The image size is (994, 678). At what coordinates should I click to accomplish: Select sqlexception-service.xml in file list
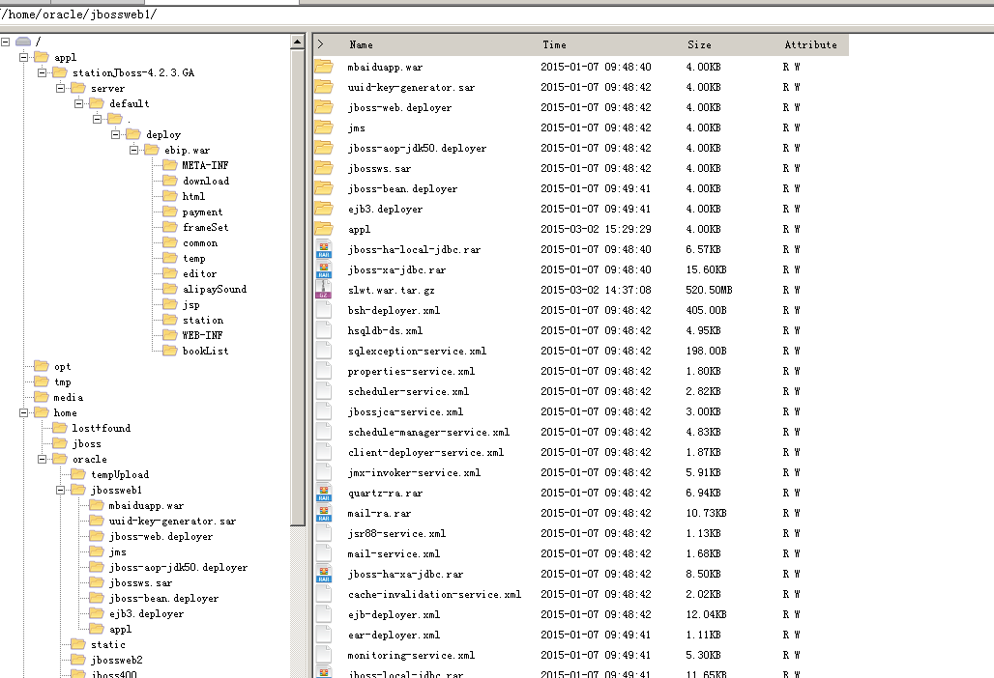tap(417, 351)
